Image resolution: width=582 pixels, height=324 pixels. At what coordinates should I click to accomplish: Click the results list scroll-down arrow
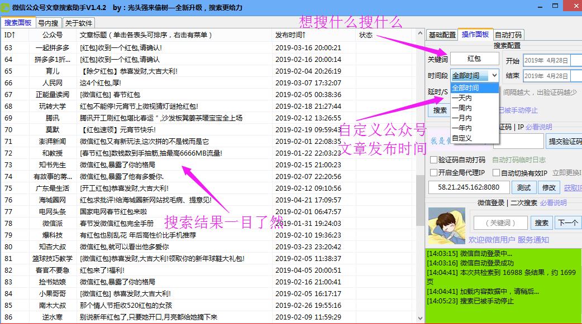pyautogui.click(x=420, y=318)
